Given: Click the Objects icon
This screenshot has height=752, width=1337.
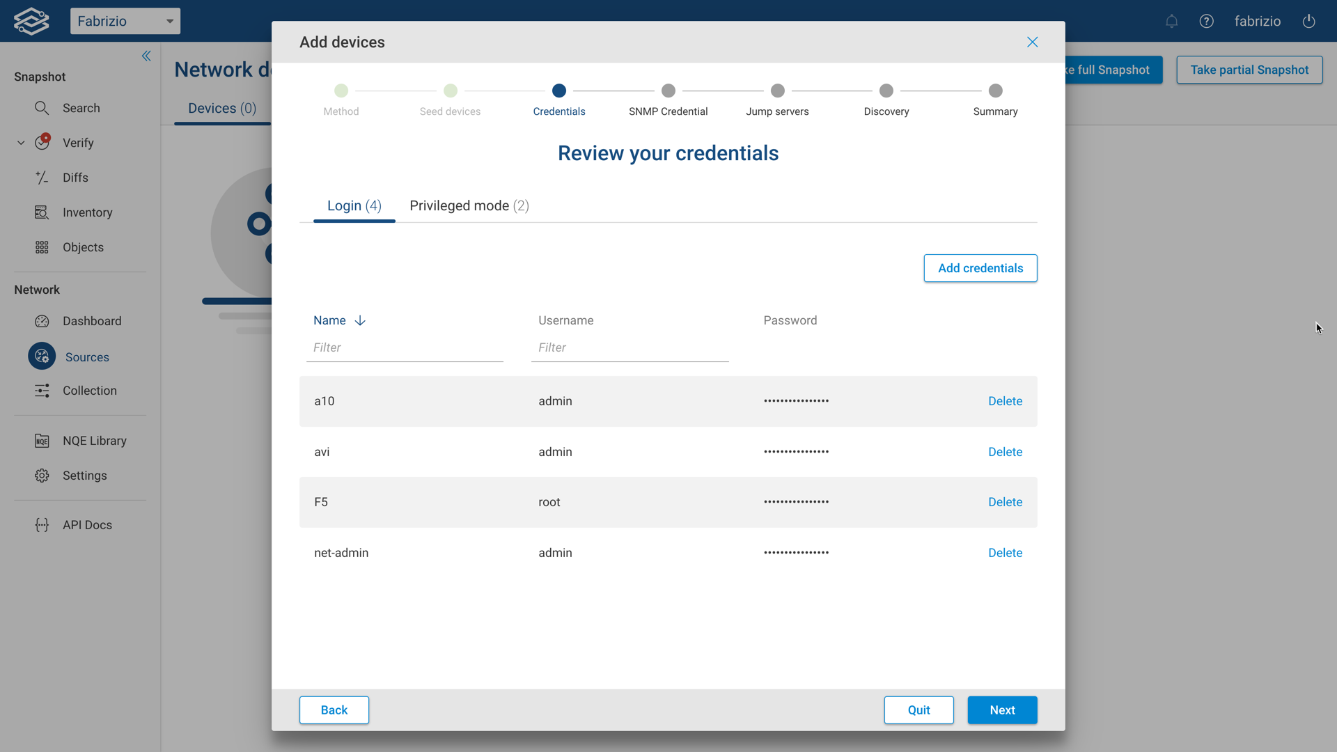Looking at the screenshot, I should (x=42, y=247).
